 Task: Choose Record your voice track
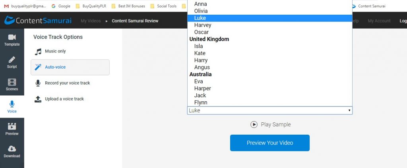pos(70,83)
